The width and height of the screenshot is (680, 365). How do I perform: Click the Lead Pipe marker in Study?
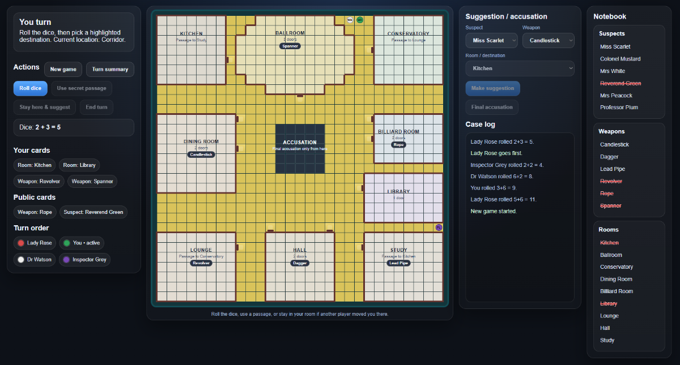[398, 263]
